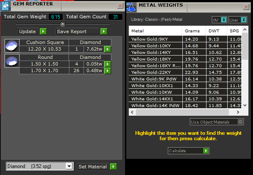The image size is (253, 175).
Task: Click green arrow on Calculate button
Action: point(206,151)
